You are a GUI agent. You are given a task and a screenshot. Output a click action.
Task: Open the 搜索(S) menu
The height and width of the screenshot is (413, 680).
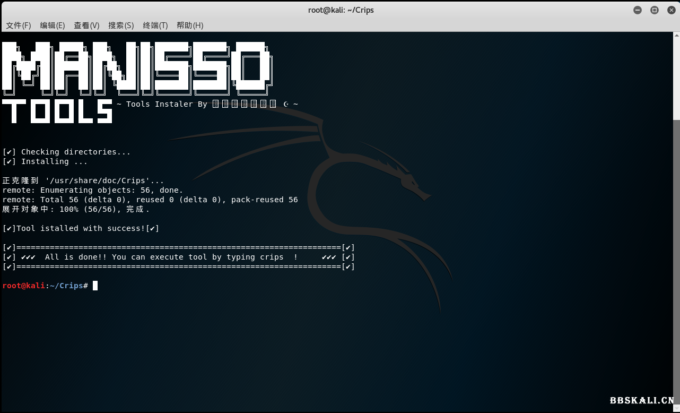[x=121, y=25]
